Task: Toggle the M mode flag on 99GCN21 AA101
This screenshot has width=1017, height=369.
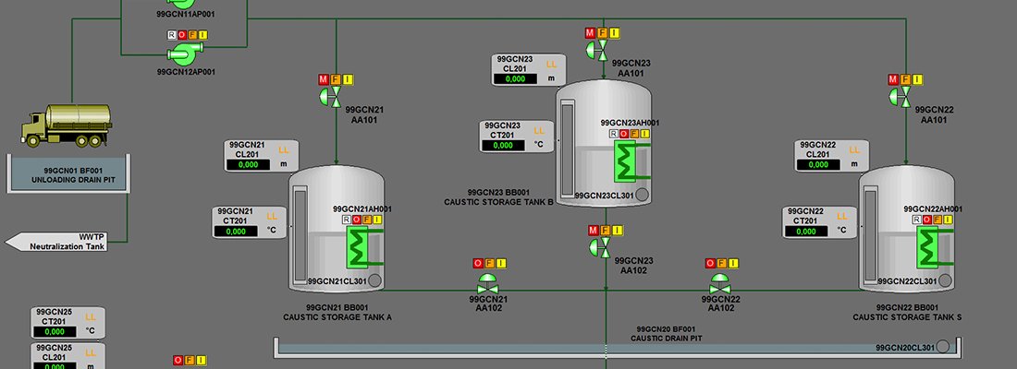Action: [x=324, y=79]
